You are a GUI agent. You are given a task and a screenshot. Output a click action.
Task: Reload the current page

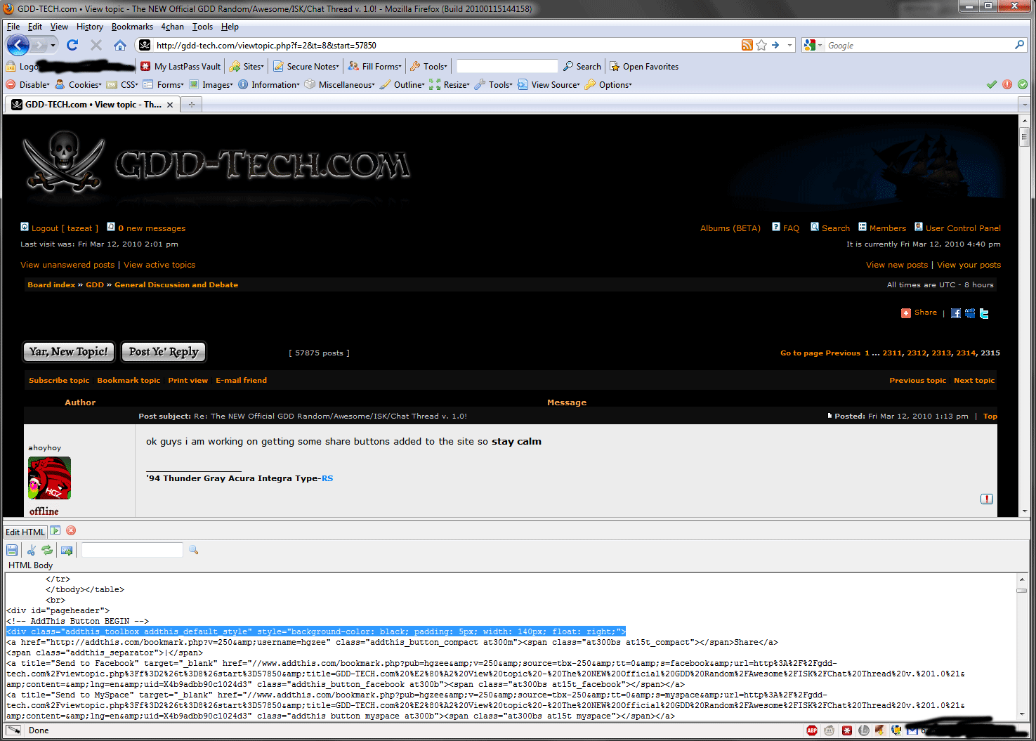click(x=72, y=45)
